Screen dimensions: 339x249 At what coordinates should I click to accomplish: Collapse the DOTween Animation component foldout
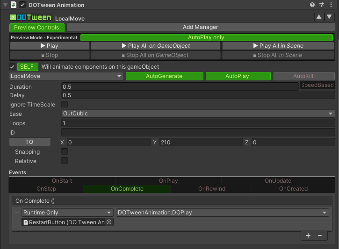point(6,5)
